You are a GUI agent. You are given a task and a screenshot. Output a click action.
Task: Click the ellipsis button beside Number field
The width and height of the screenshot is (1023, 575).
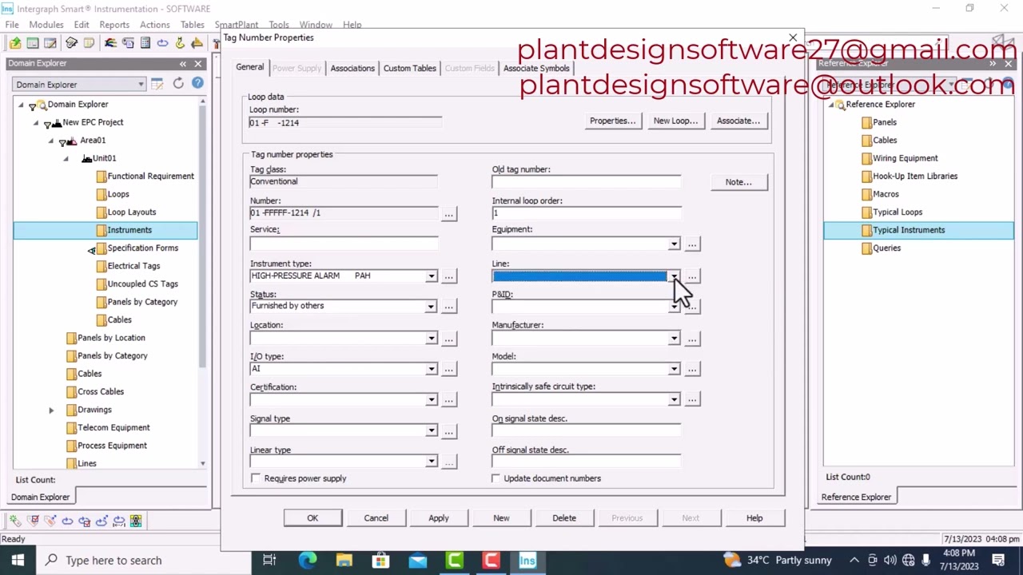[449, 214]
